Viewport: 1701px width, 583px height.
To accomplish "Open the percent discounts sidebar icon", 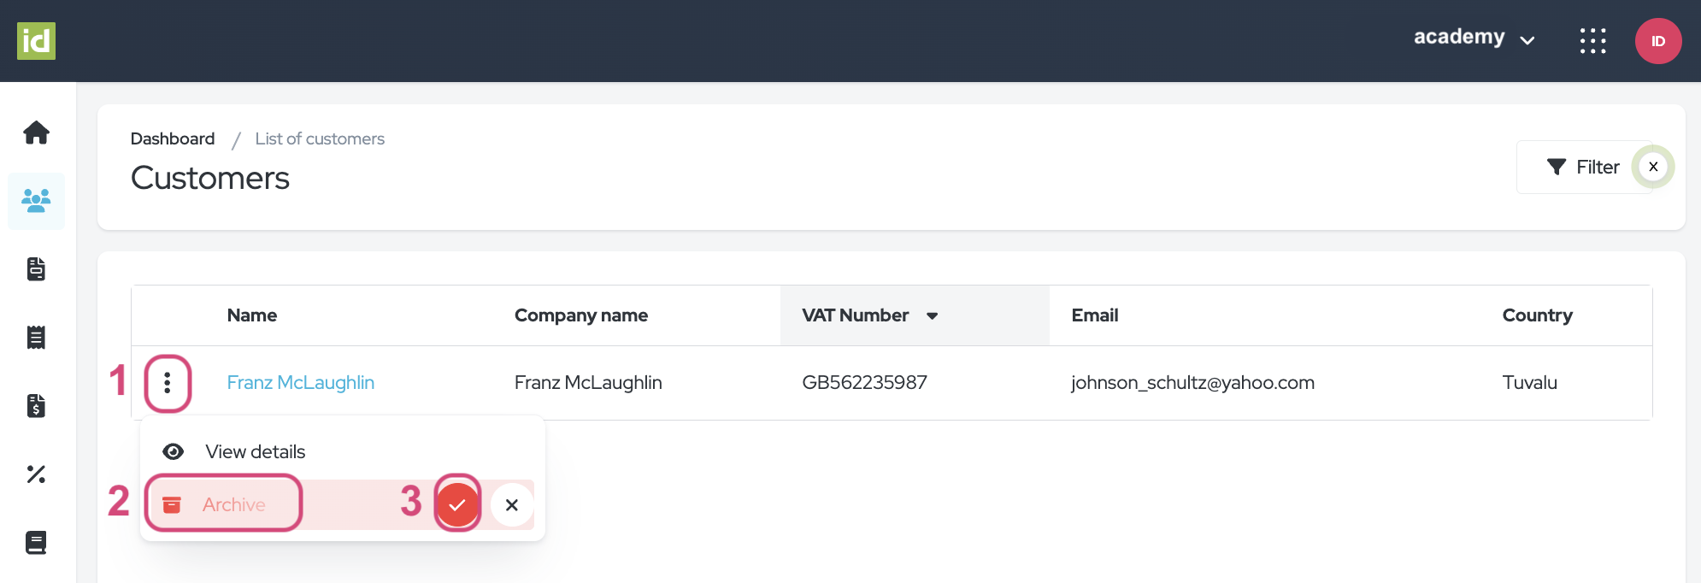I will coord(36,474).
